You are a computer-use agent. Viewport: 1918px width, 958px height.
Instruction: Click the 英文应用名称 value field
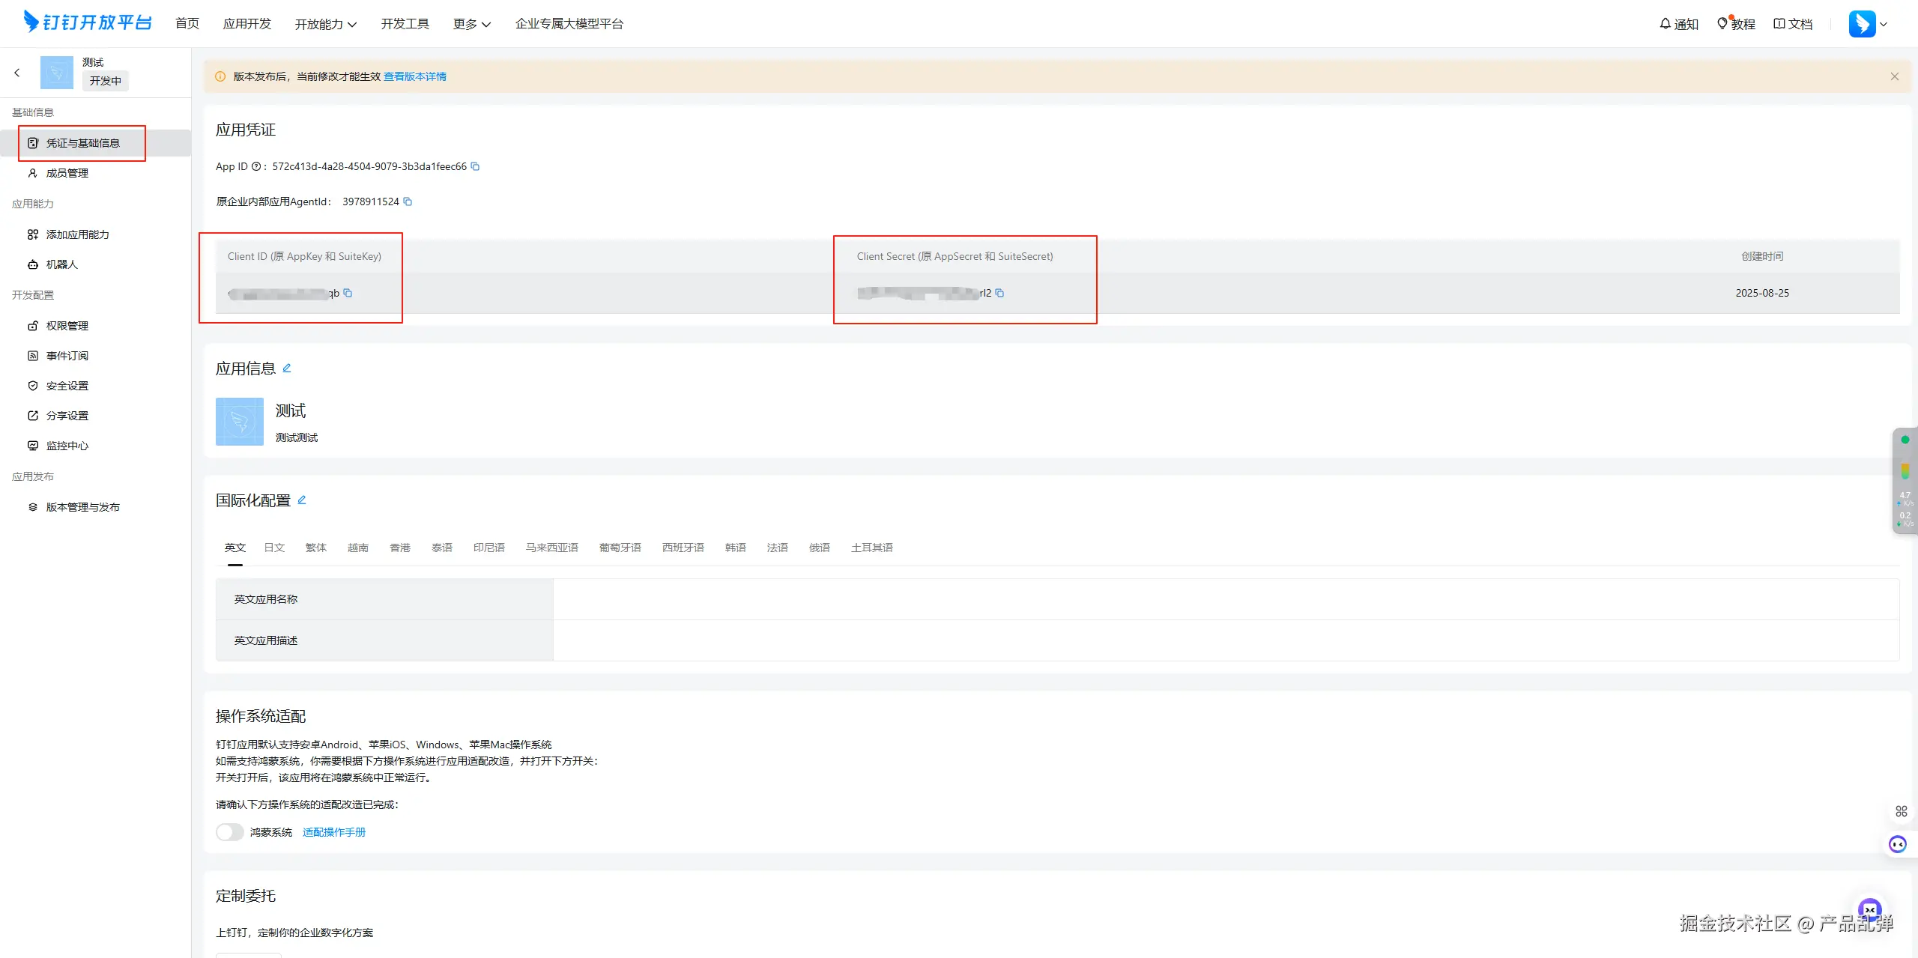(x=1225, y=599)
